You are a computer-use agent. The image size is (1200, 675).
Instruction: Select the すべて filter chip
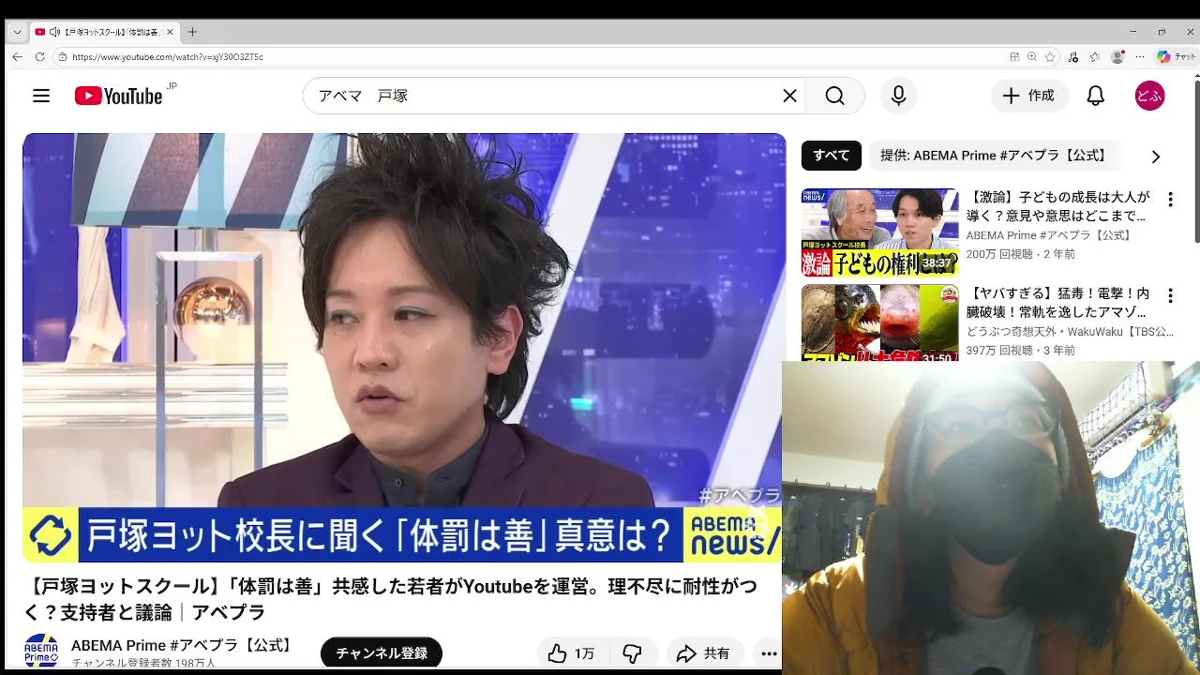click(x=831, y=156)
